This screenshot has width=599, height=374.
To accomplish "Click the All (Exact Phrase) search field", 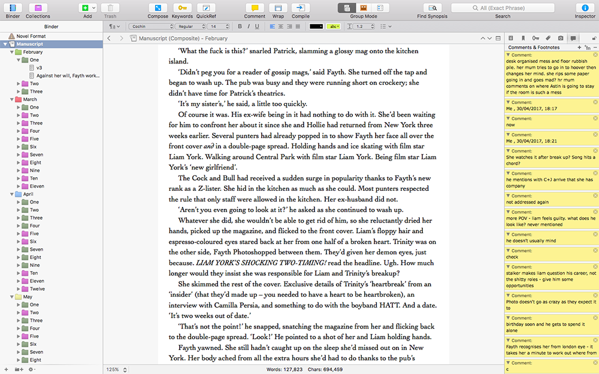I will 503,8.
